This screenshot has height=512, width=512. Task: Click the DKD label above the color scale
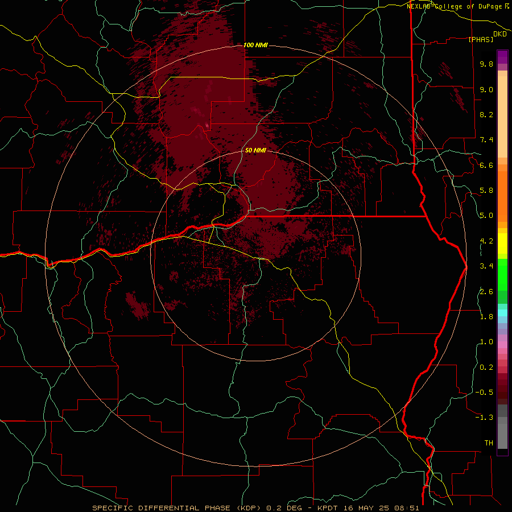499,34
